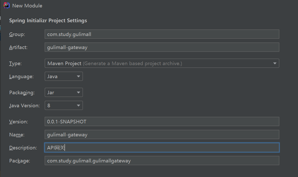Image resolution: width=298 pixels, height=177 pixels.
Task: Click the Description field with API网关
Action: pyautogui.click(x=162, y=147)
